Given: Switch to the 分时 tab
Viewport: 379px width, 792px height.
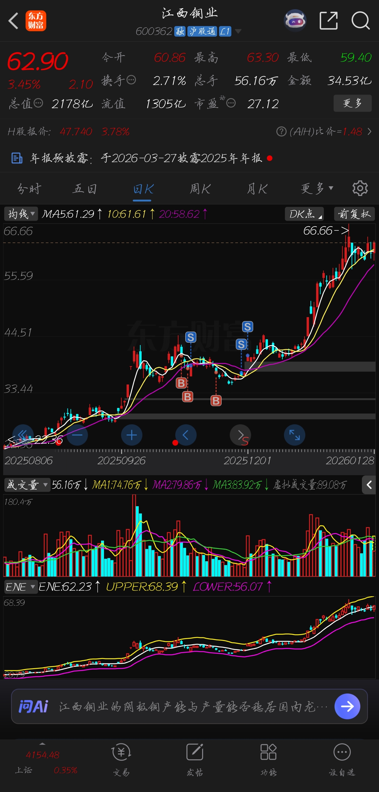Looking at the screenshot, I should (x=29, y=189).
